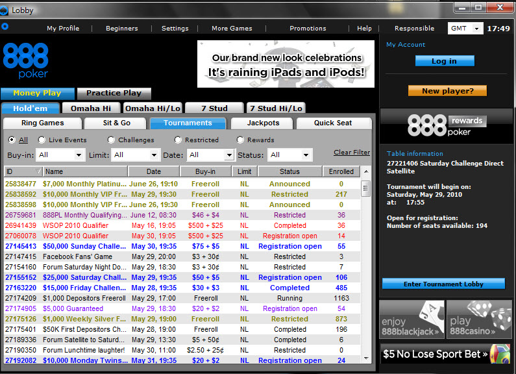The height and width of the screenshot is (374, 516).
Task: Select the All radio button
Action: (12, 140)
